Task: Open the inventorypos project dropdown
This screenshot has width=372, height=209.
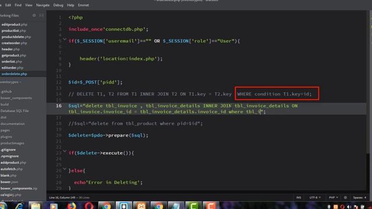Action: 10,82
